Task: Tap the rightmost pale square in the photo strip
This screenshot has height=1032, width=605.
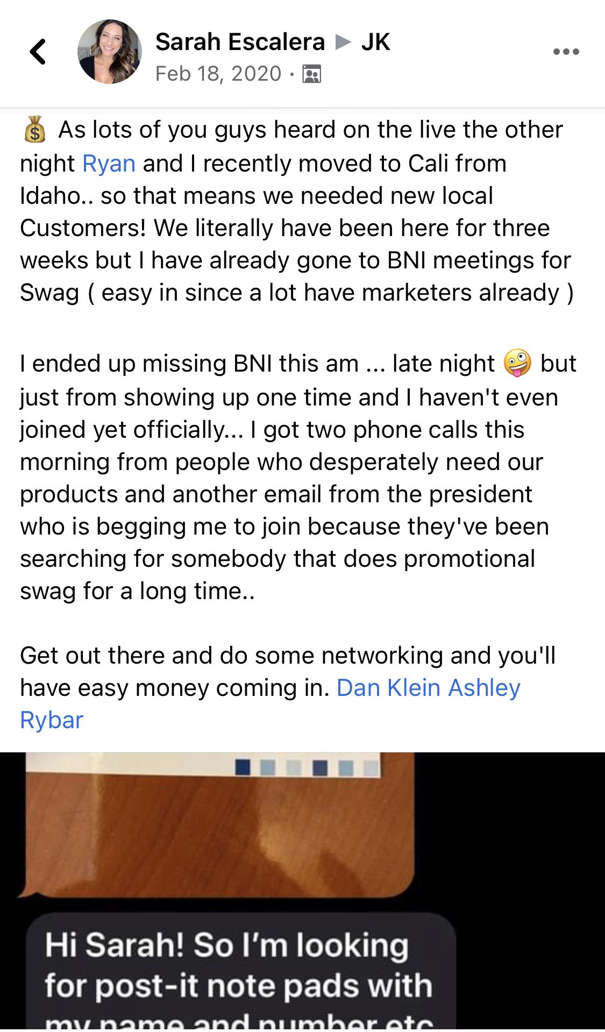Action: (x=371, y=767)
